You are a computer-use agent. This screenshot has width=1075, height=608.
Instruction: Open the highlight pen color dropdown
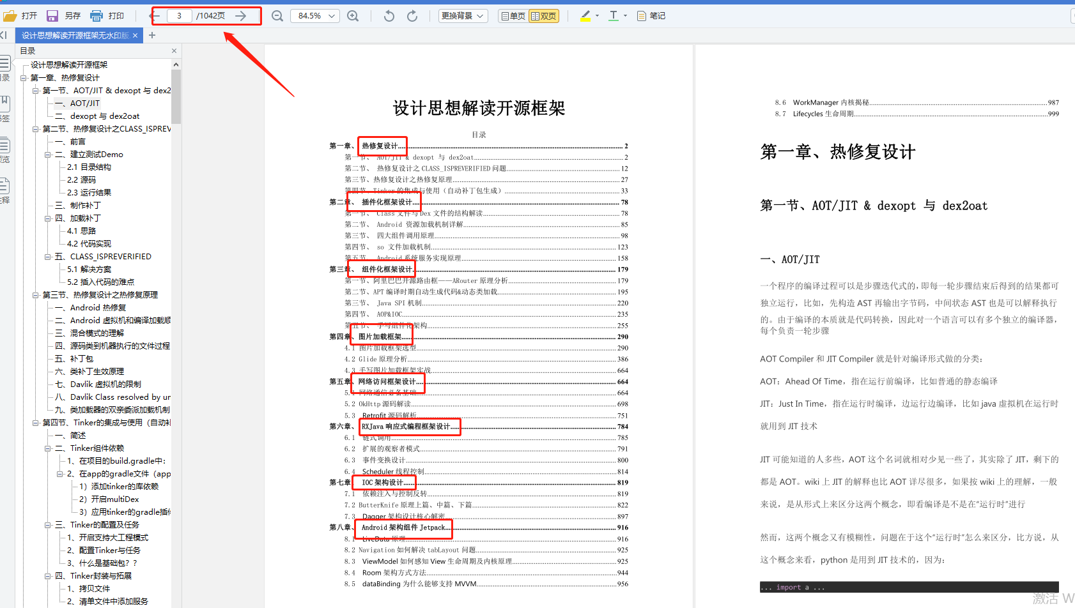click(x=596, y=15)
